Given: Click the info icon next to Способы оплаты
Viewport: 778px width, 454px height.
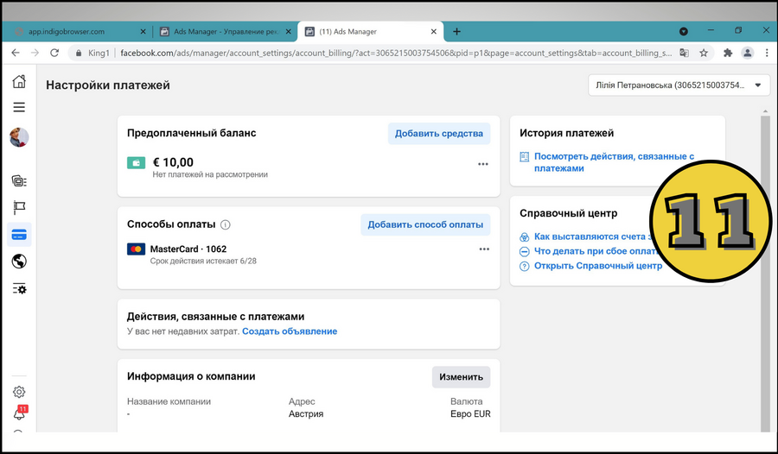Looking at the screenshot, I should click(x=226, y=224).
